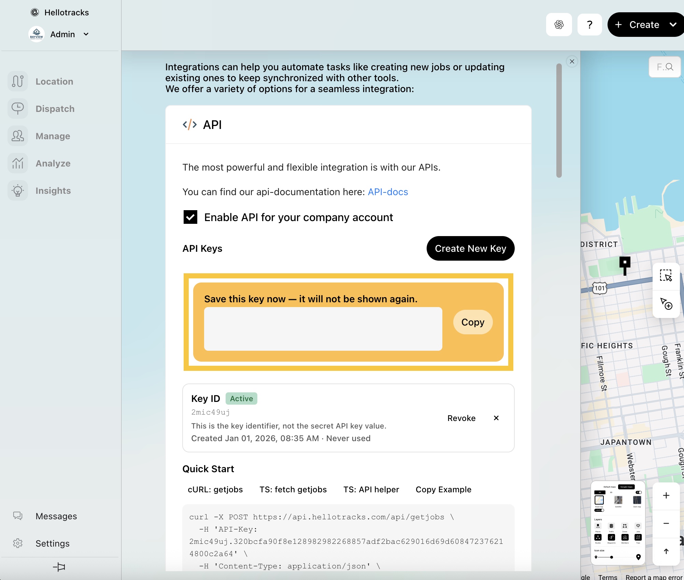The width and height of the screenshot is (684, 580).
Task: Zoom in the map with plus
Action: 666,495
